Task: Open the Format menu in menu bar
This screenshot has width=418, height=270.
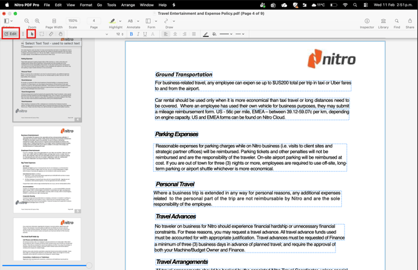Action: [x=86, y=5]
